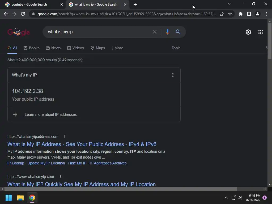This screenshot has width=272, height=204.
Task: Toggle the browser side panel
Action: (x=249, y=14)
